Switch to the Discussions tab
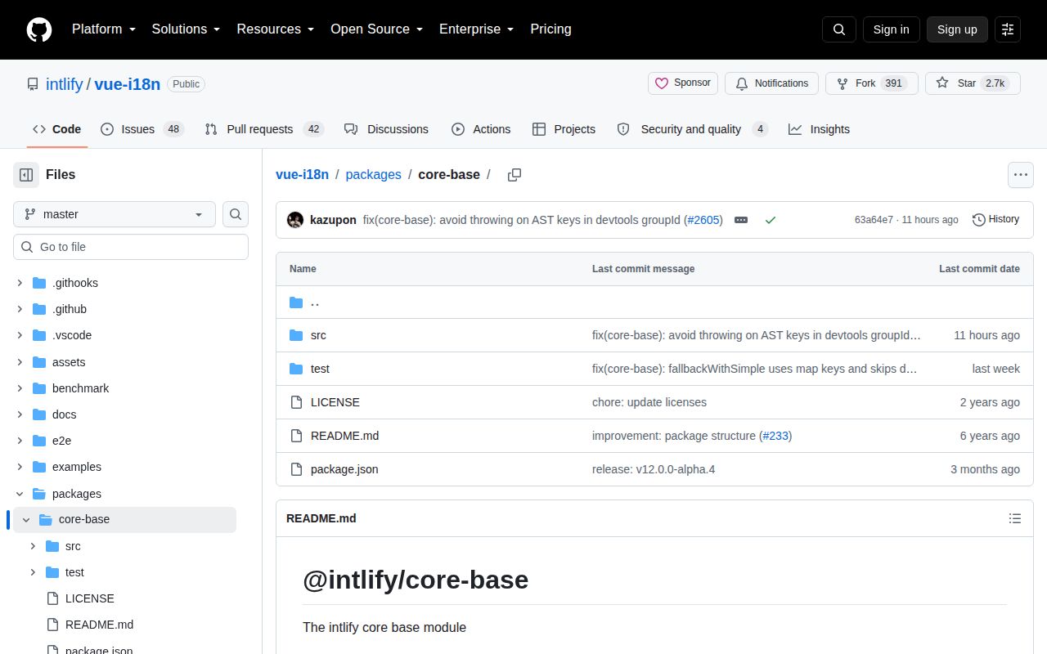 click(x=387, y=129)
